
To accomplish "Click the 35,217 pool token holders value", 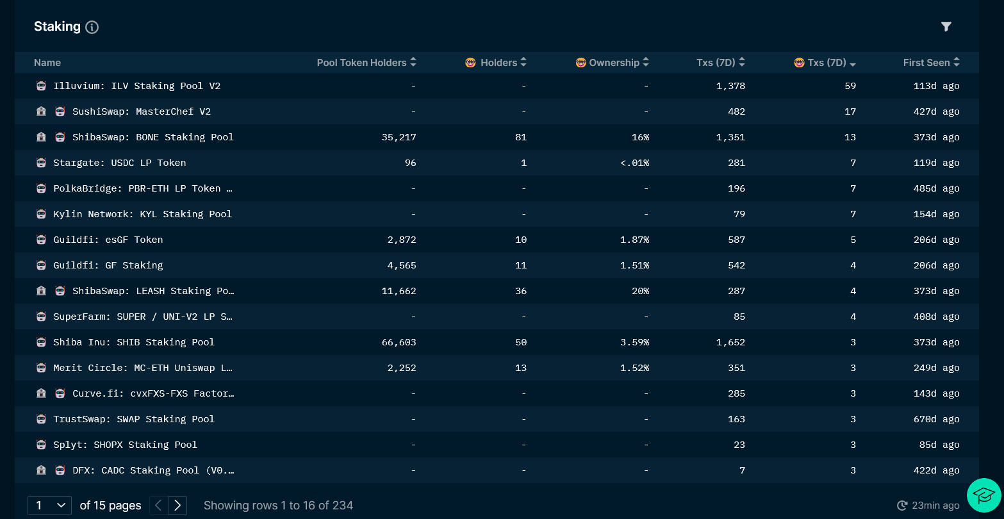I will coord(399,137).
